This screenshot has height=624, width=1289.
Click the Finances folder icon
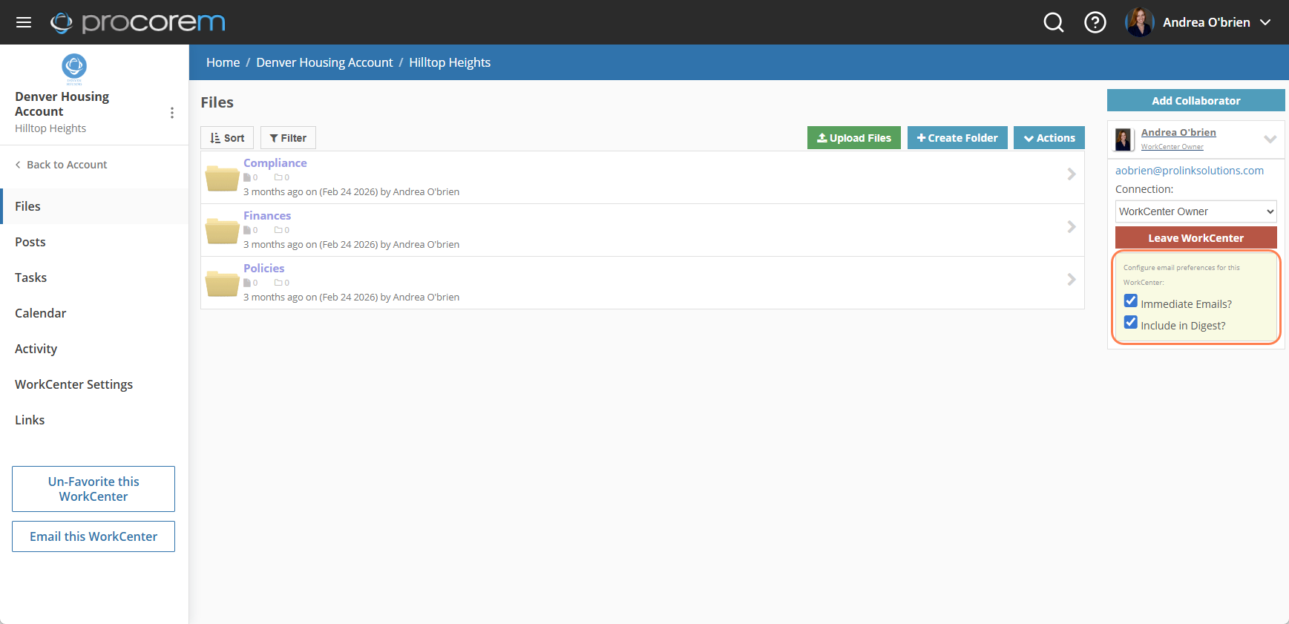(222, 231)
